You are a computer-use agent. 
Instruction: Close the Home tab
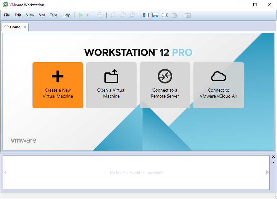pyautogui.click(x=25, y=27)
